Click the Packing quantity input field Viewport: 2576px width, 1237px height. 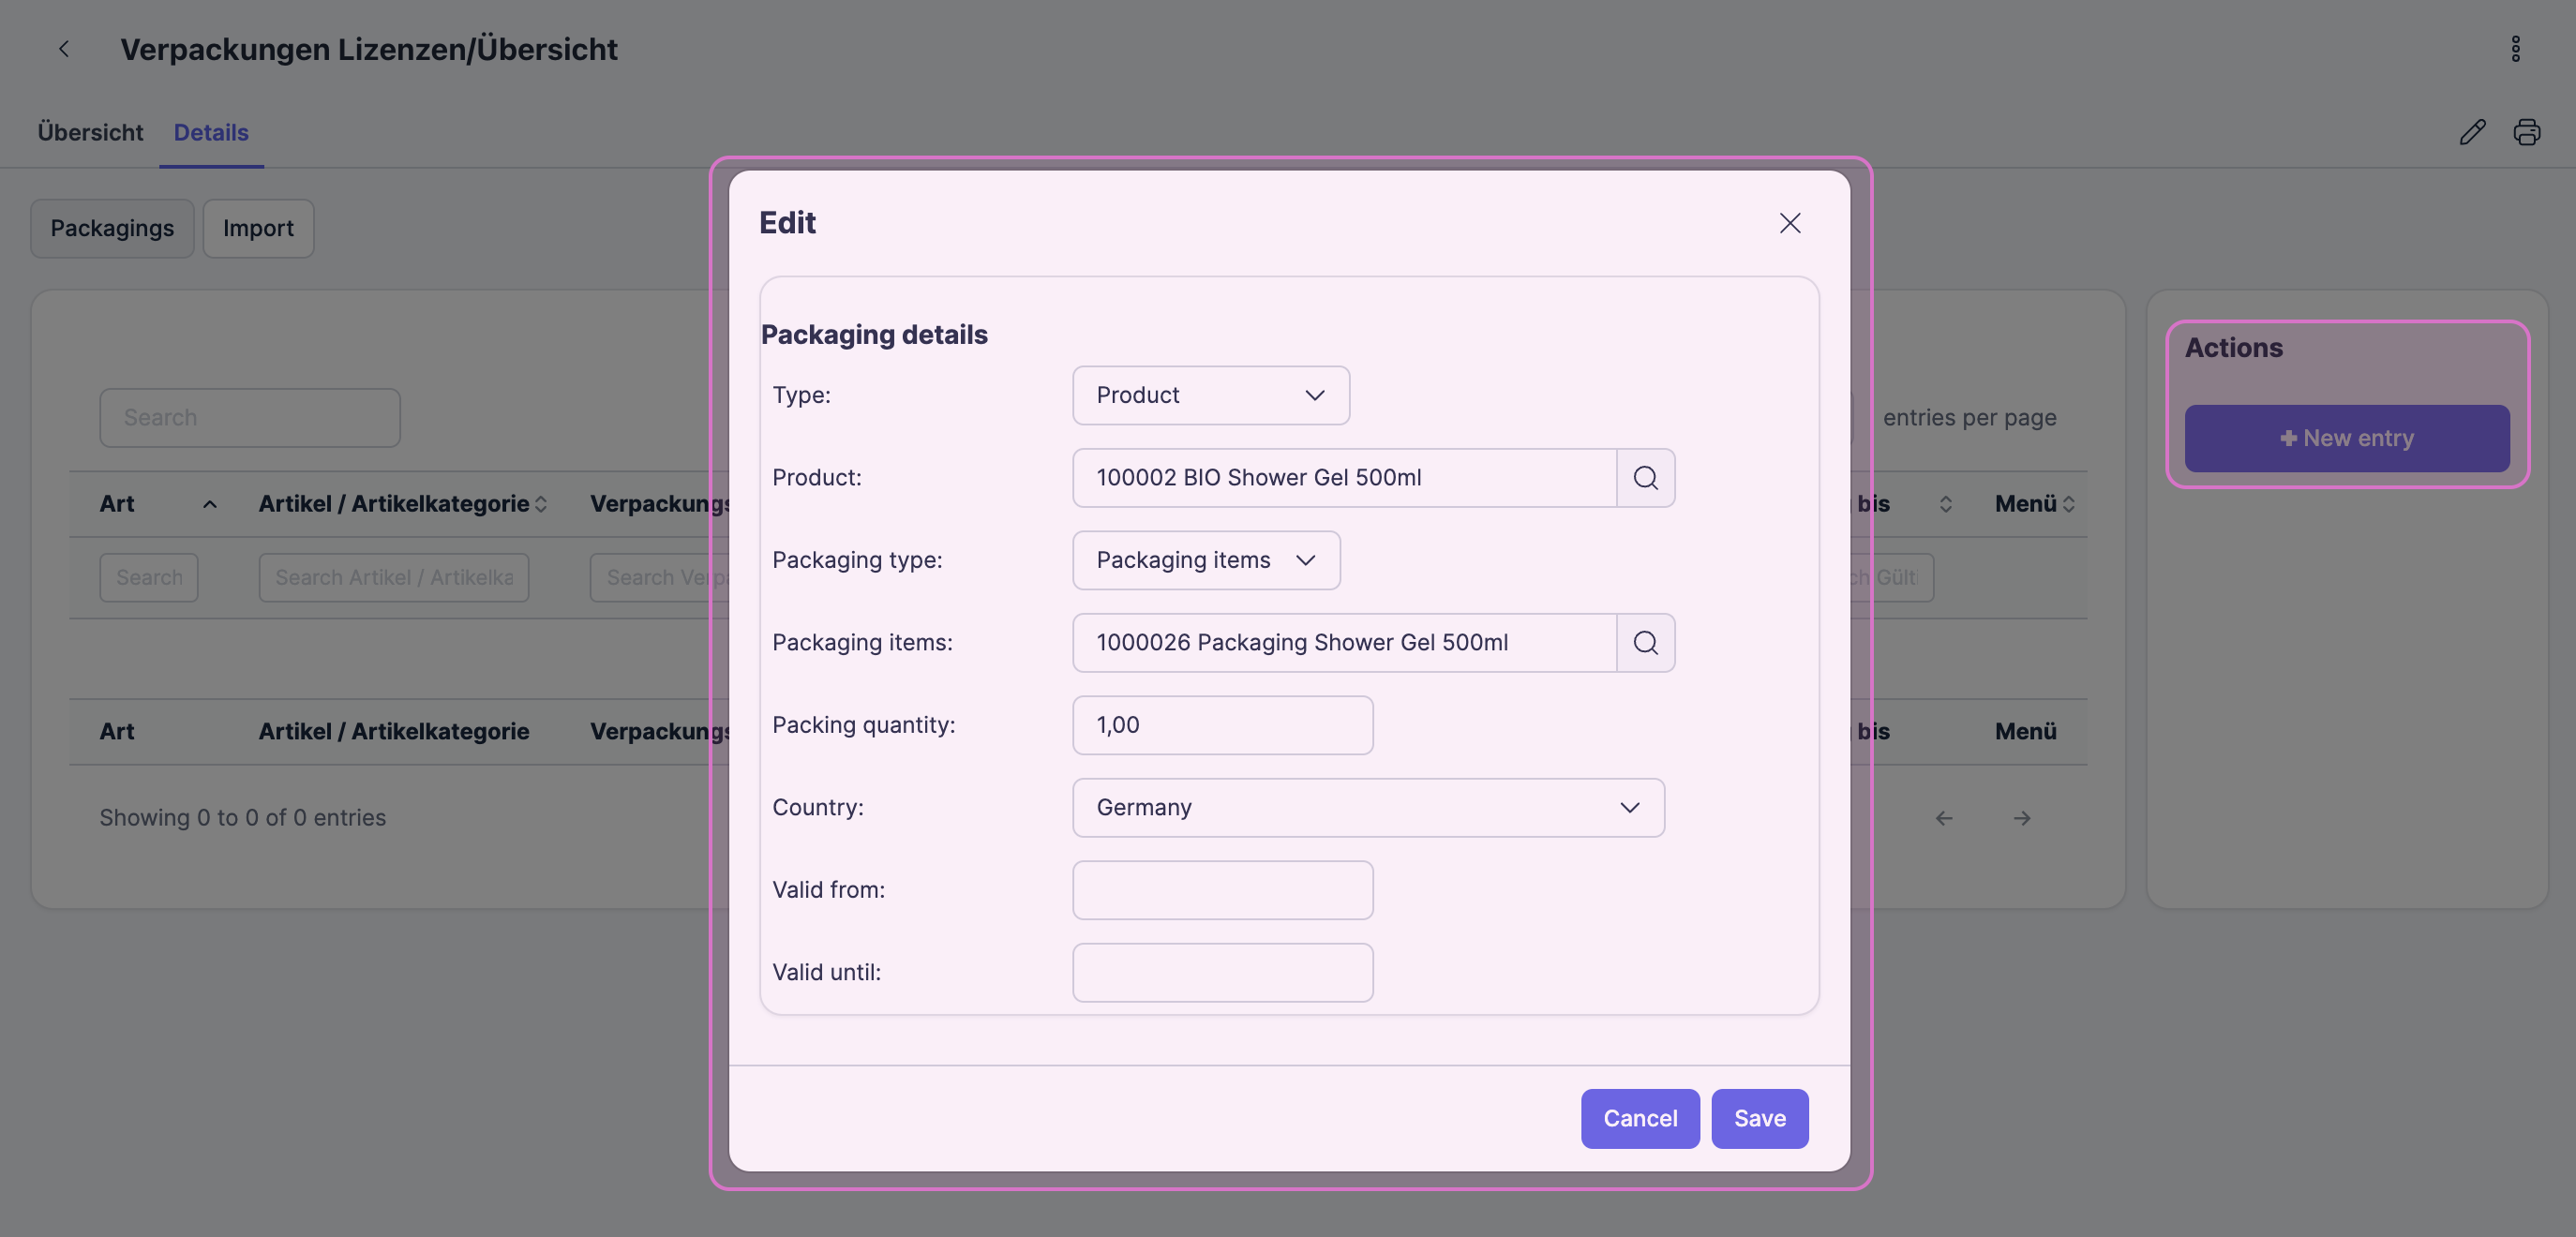(1222, 725)
